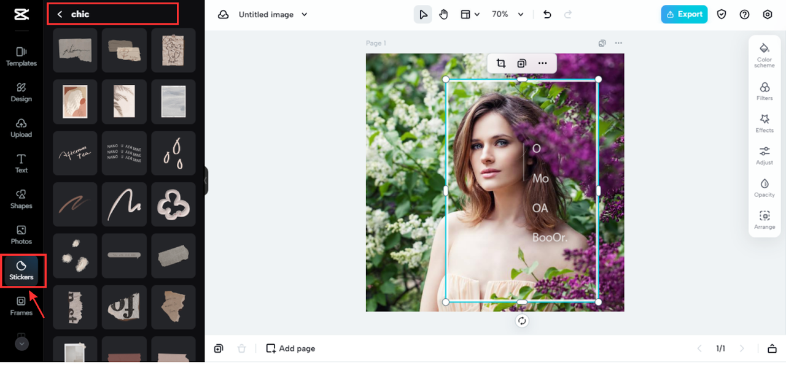Add the white squiggle brush sticker
The height and width of the screenshot is (365, 786).
click(x=124, y=204)
